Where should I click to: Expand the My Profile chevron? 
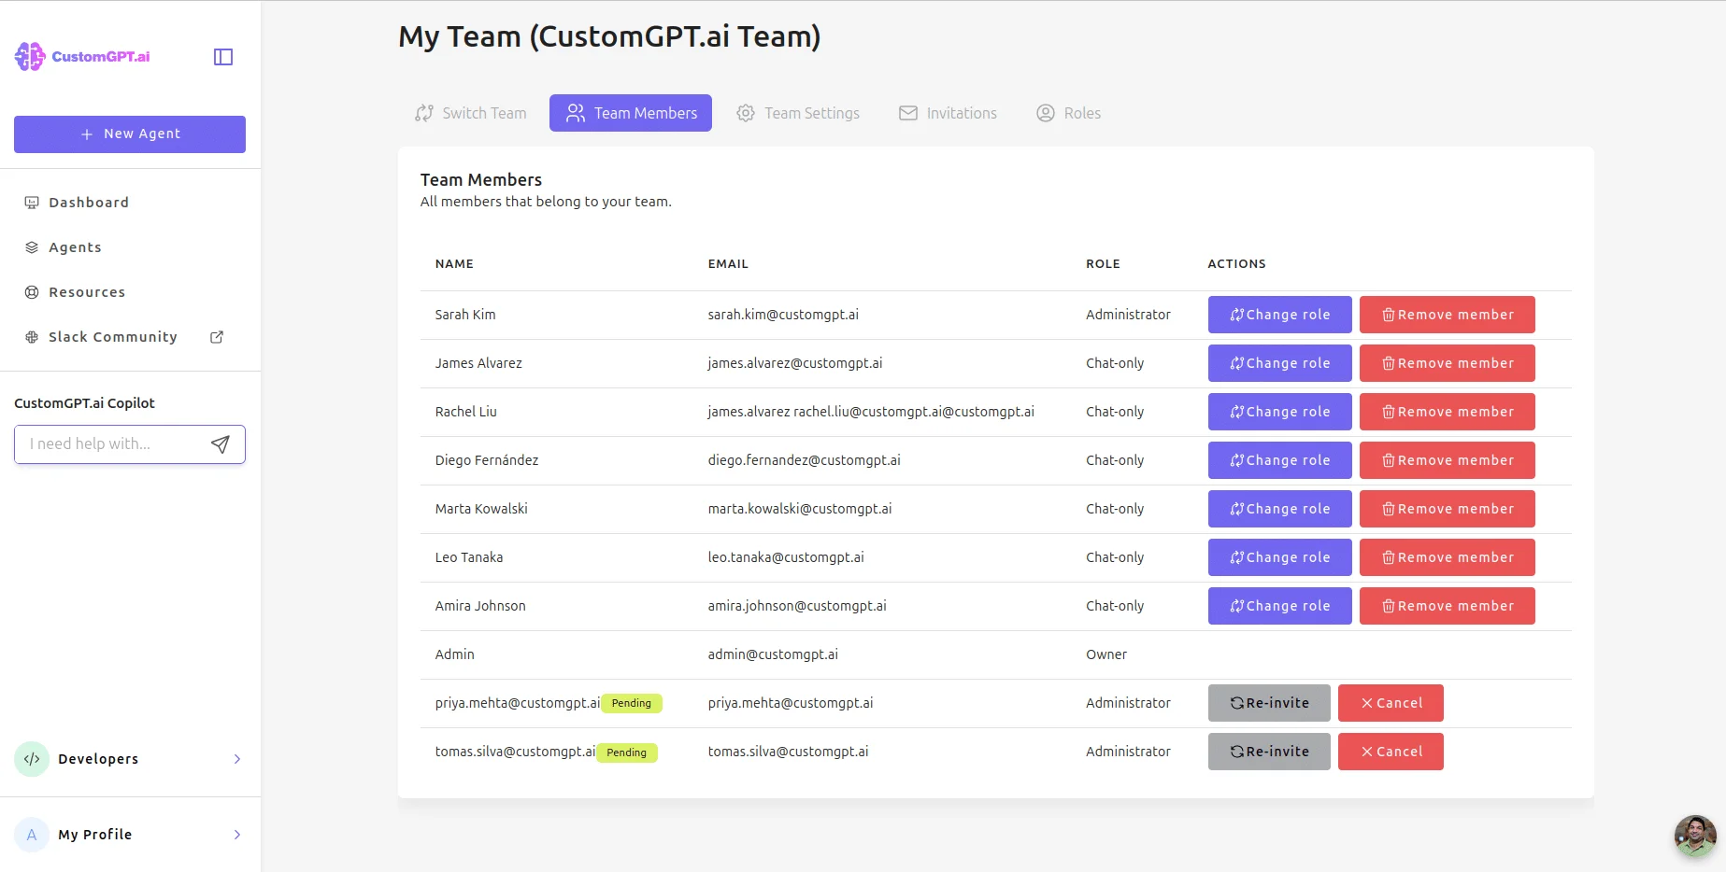coord(237,835)
